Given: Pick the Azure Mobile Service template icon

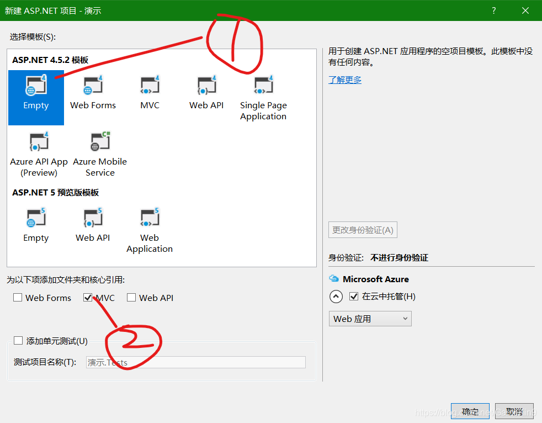Looking at the screenshot, I should [x=100, y=142].
